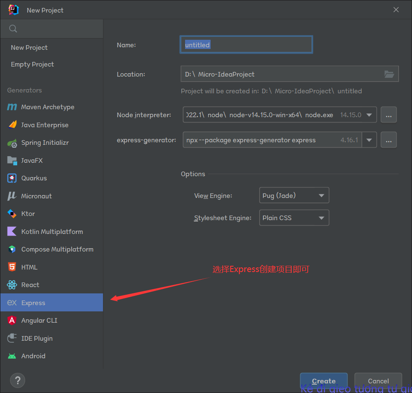The width and height of the screenshot is (412, 393).
Task: Click the Spring Initializr icon
Action: [12, 143]
